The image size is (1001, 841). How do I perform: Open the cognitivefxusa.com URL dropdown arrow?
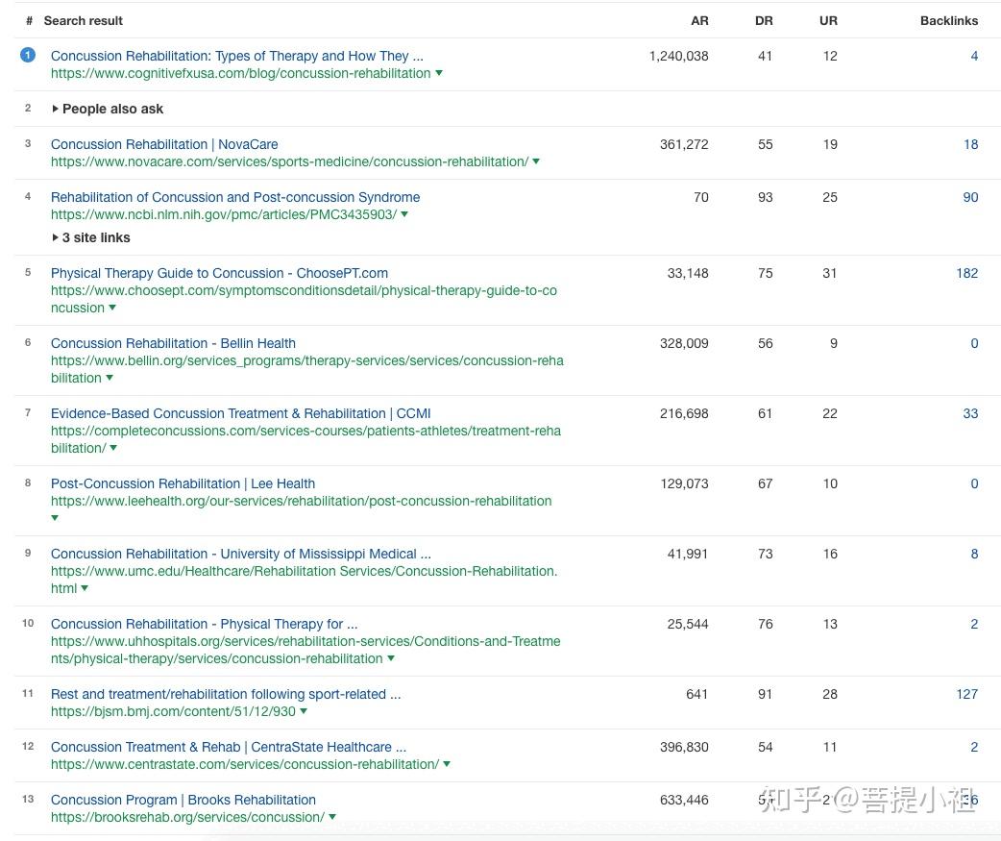point(439,73)
